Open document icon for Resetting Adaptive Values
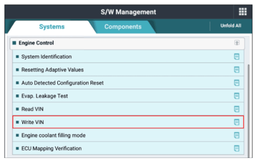Viewport: 257px width, 162px height. (x=236, y=70)
